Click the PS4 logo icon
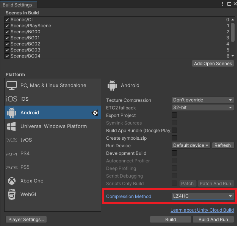 (x=12, y=154)
